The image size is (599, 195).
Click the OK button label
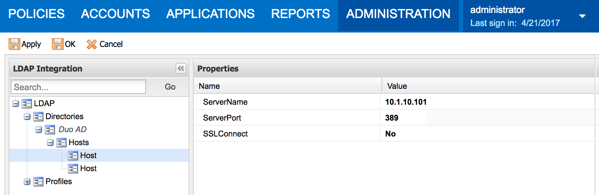(x=70, y=44)
